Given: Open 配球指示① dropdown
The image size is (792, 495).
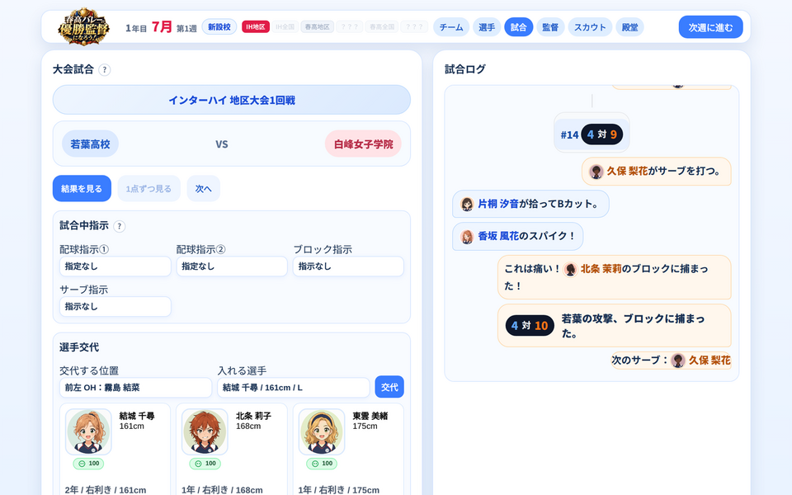Looking at the screenshot, I should coord(115,266).
